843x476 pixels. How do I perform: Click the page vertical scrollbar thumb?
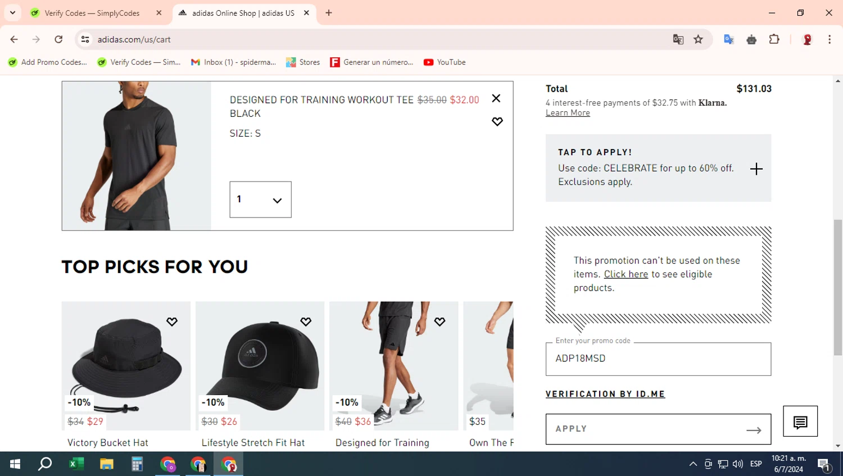click(838, 287)
